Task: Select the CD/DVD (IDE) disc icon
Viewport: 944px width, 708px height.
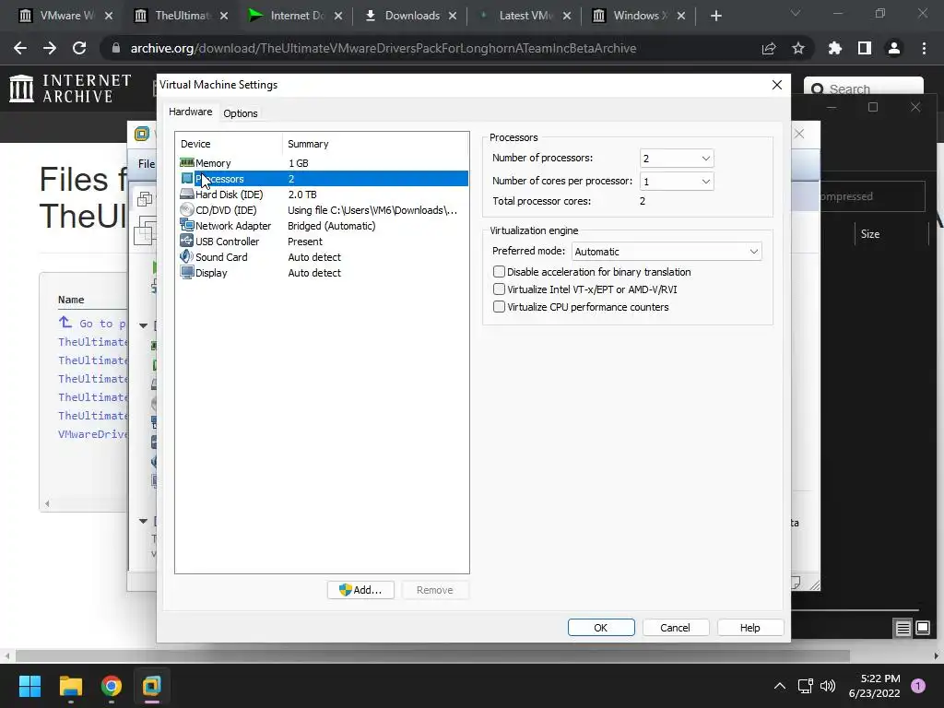Action: [x=186, y=209]
